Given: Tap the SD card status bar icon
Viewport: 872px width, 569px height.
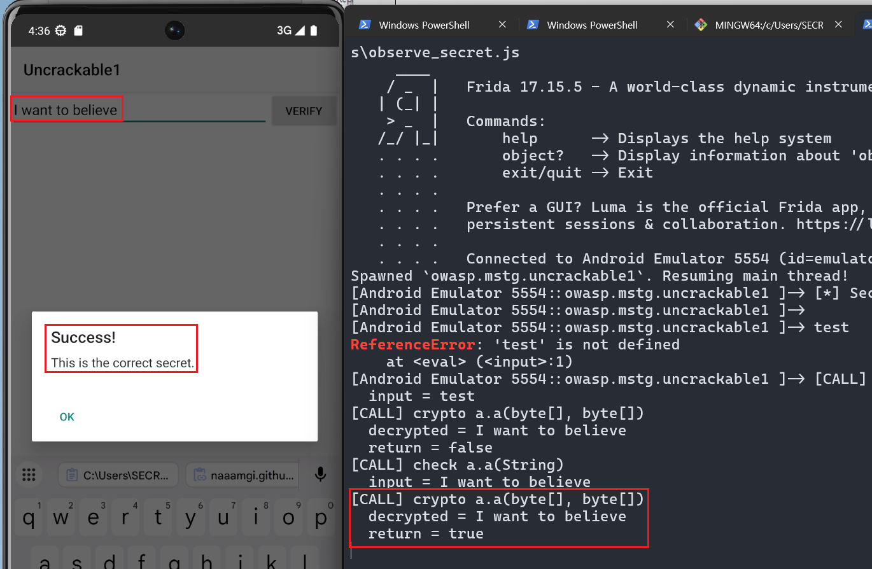Looking at the screenshot, I should [78, 31].
